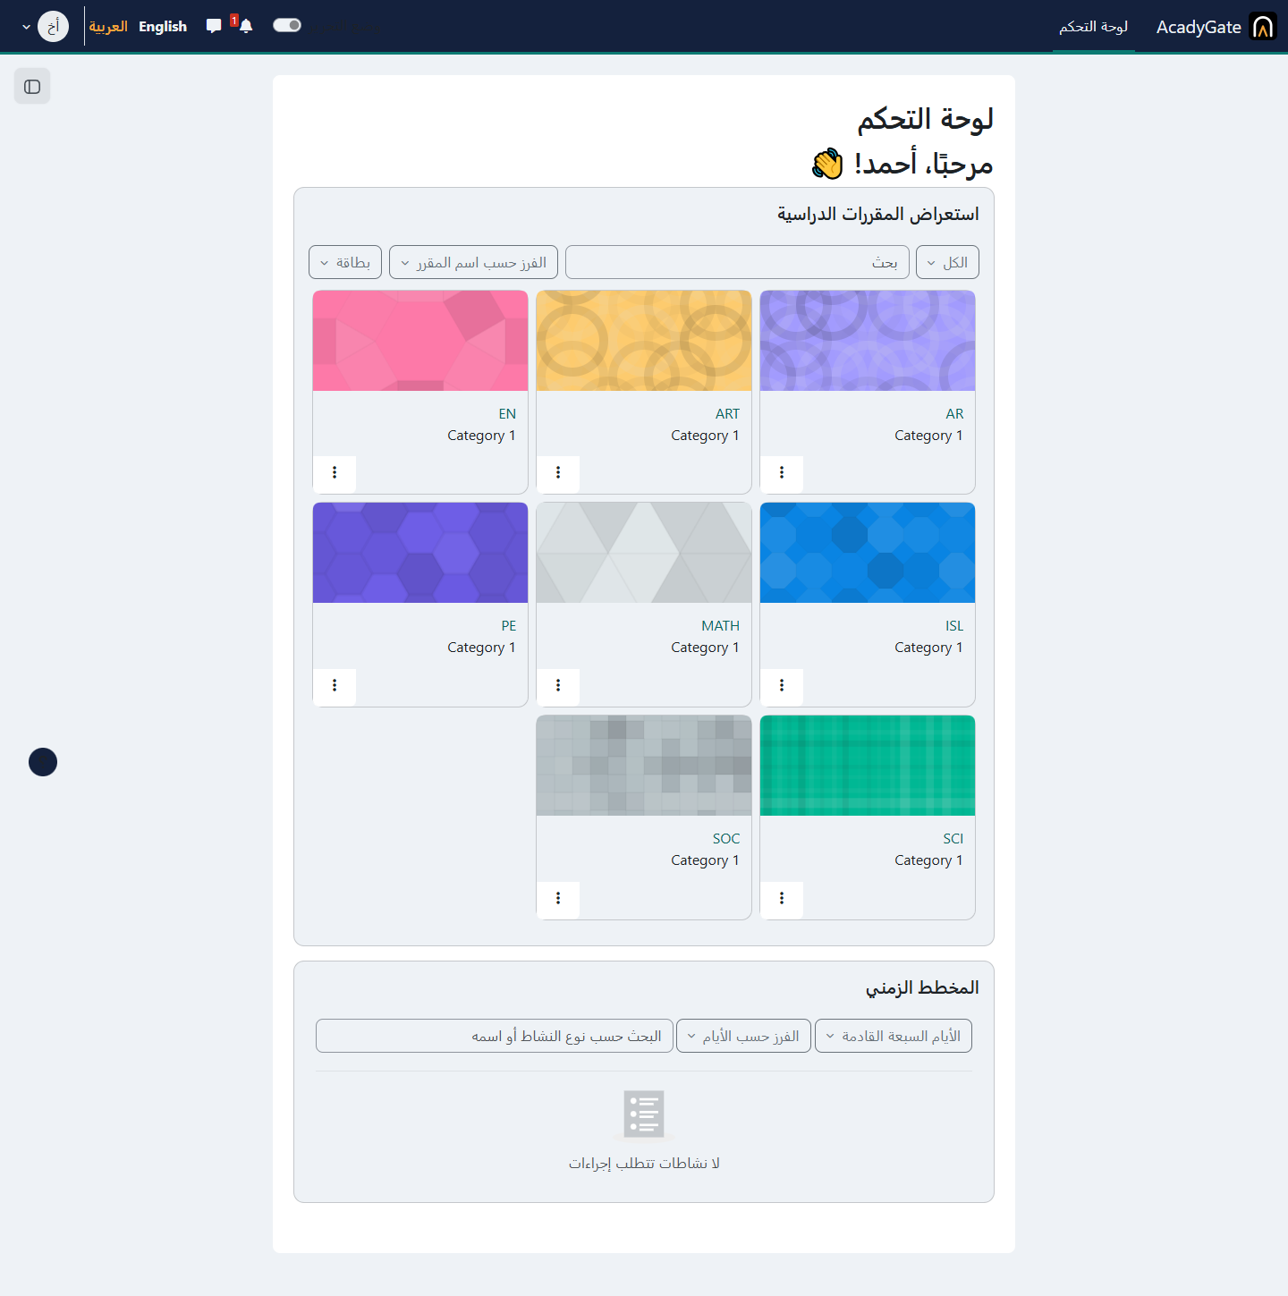Click the AcadyGate brand name
Screen dimensions: 1288x1296
[x=1199, y=27]
